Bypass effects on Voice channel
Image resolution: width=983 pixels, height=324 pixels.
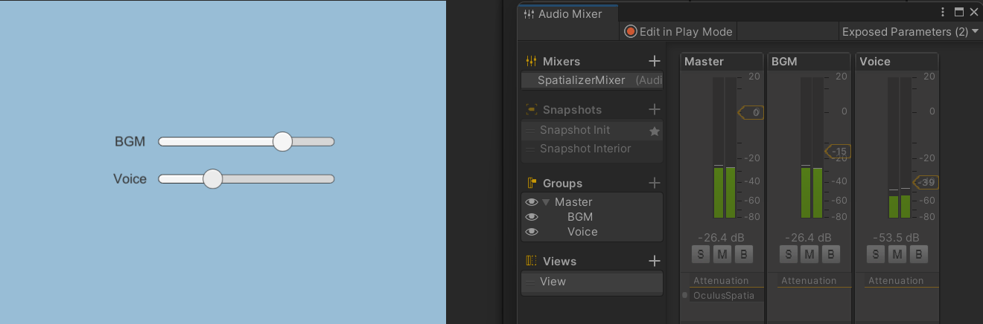point(918,255)
